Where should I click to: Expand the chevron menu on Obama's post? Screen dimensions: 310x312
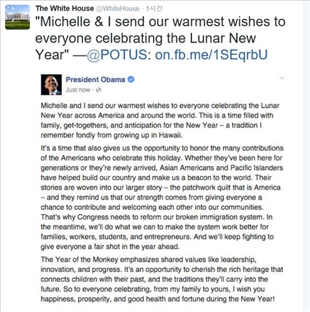pos(282,78)
